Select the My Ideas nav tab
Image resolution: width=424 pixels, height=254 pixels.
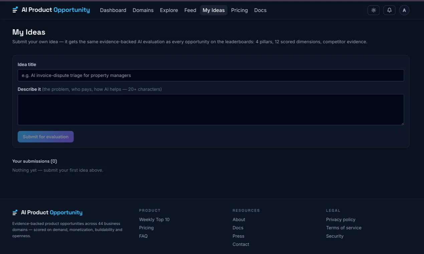click(x=214, y=10)
